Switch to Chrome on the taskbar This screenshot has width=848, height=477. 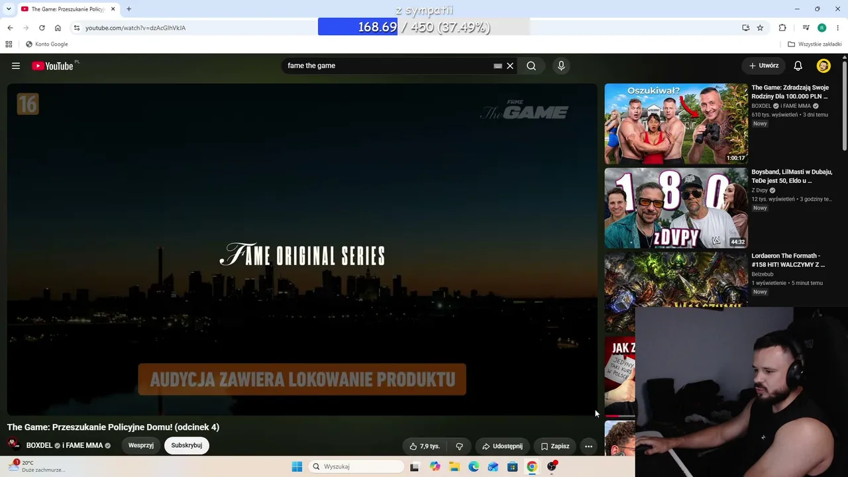click(532, 466)
